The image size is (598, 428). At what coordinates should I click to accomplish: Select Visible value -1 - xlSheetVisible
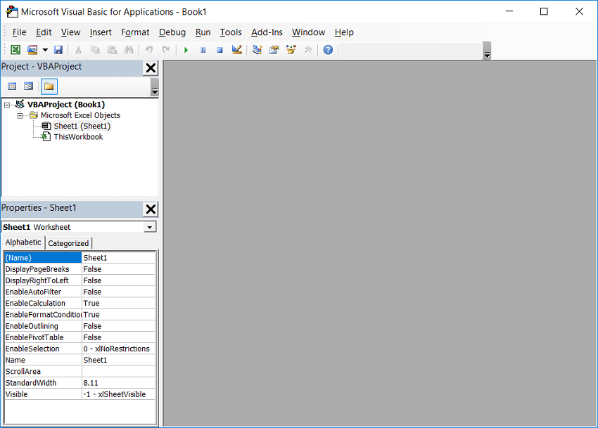click(119, 394)
